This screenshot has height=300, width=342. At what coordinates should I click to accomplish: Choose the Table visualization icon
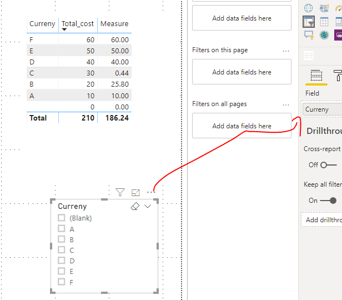pyautogui.click(x=324, y=22)
